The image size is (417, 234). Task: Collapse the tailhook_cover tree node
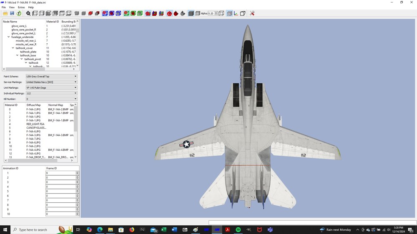[x=13, y=48]
